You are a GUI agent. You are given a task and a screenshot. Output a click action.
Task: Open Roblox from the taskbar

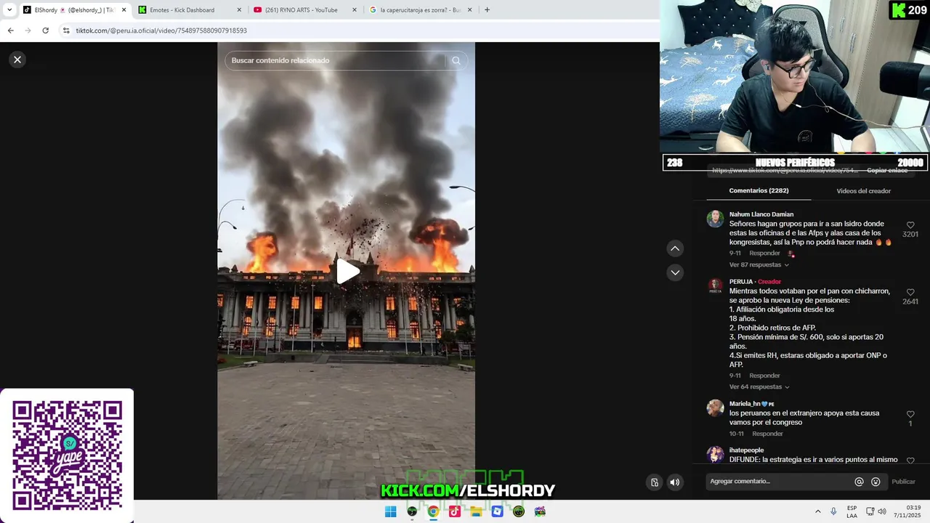tap(497, 511)
